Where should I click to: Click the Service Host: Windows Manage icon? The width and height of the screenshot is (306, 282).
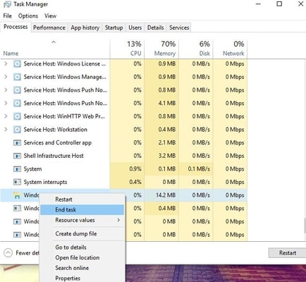click(17, 77)
